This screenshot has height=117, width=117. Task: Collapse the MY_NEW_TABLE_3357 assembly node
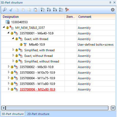(4, 27)
